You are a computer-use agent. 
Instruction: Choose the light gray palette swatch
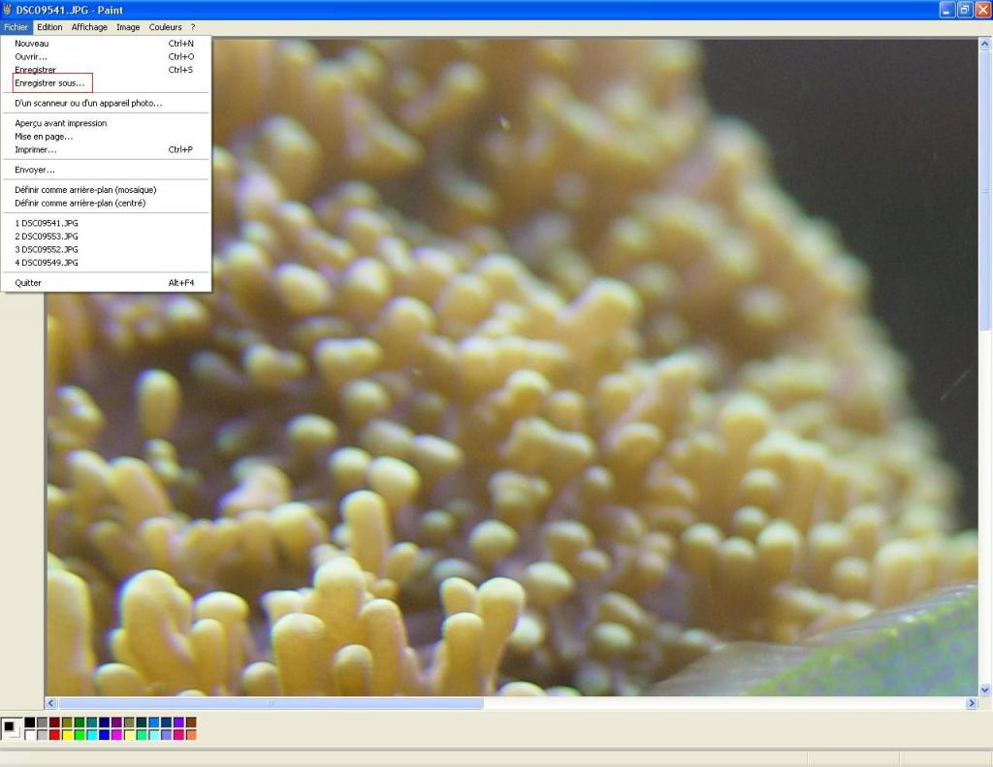click(x=42, y=735)
